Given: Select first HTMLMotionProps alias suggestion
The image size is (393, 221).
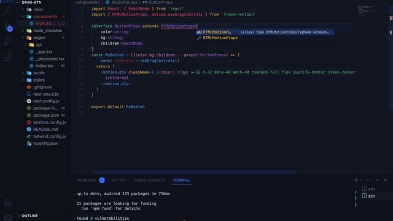Looking at the screenshot, I should [265, 32].
